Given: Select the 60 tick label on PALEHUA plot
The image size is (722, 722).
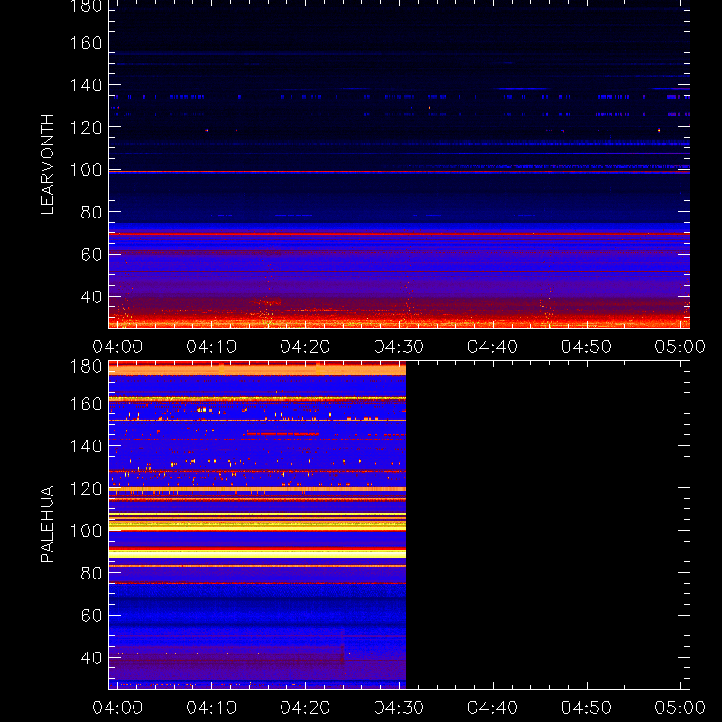Looking at the screenshot, I should coord(91,616).
